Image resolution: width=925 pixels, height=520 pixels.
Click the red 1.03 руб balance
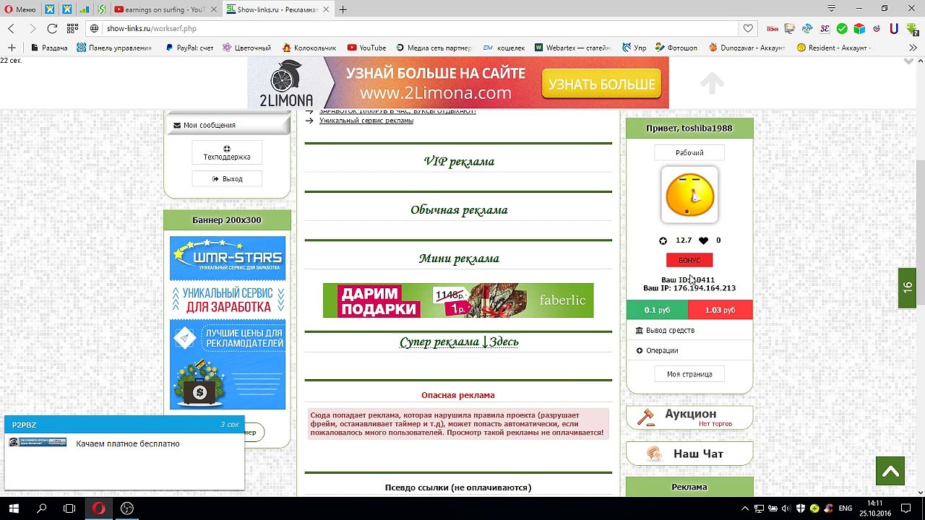(720, 310)
